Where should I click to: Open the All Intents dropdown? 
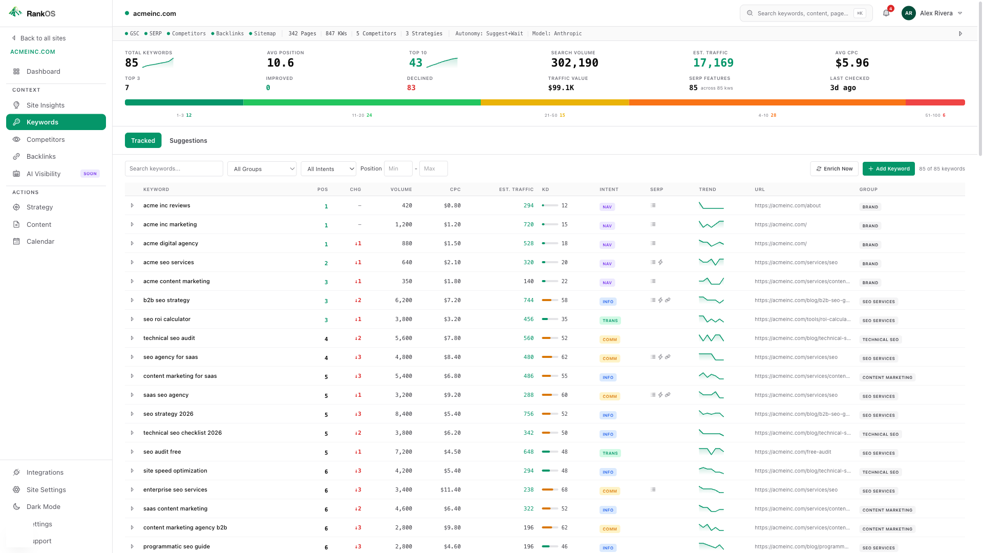(328, 168)
